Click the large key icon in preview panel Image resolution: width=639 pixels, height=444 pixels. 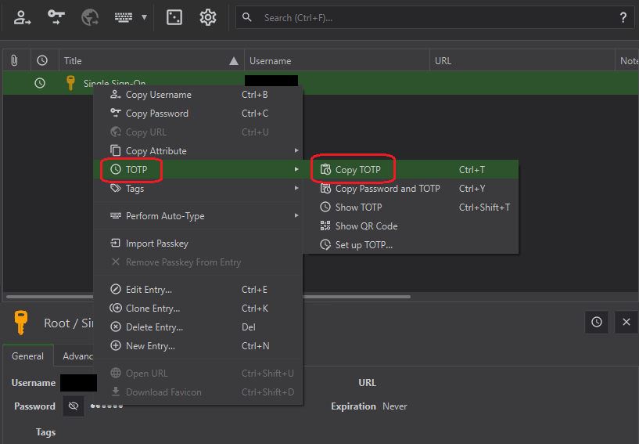[x=21, y=323]
